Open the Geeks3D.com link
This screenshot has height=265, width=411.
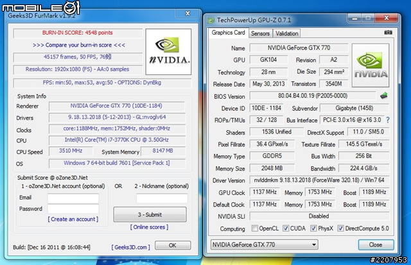[130, 247]
